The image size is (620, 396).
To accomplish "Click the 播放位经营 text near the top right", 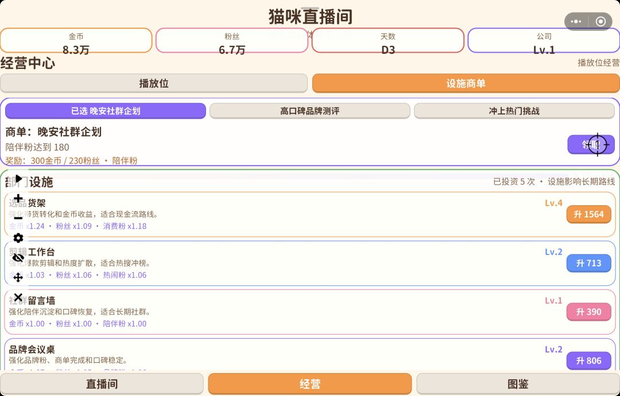I will 598,63.
